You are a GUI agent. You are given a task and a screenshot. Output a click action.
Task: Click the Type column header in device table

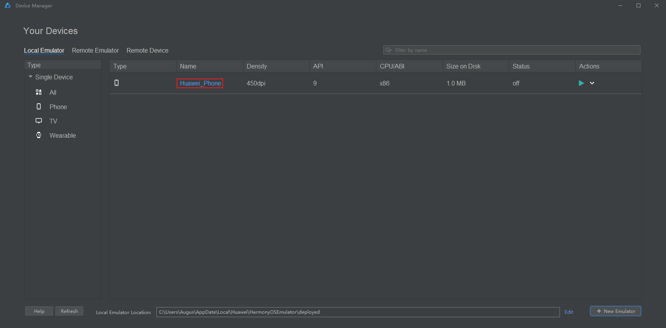coord(143,66)
